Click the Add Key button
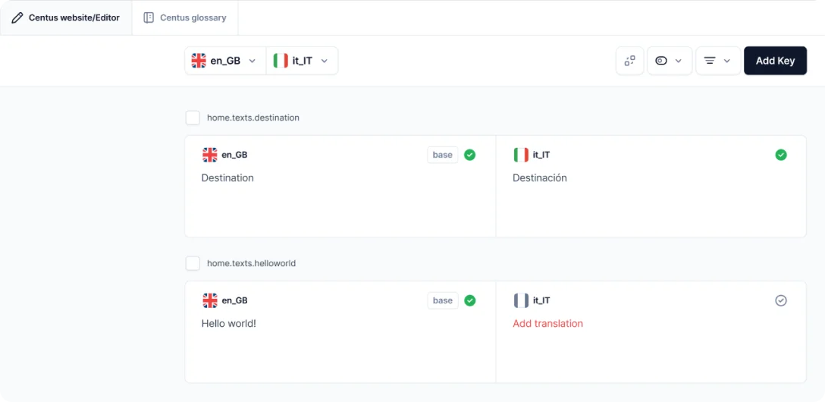This screenshot has width=825, height=402. click(775, 61)
